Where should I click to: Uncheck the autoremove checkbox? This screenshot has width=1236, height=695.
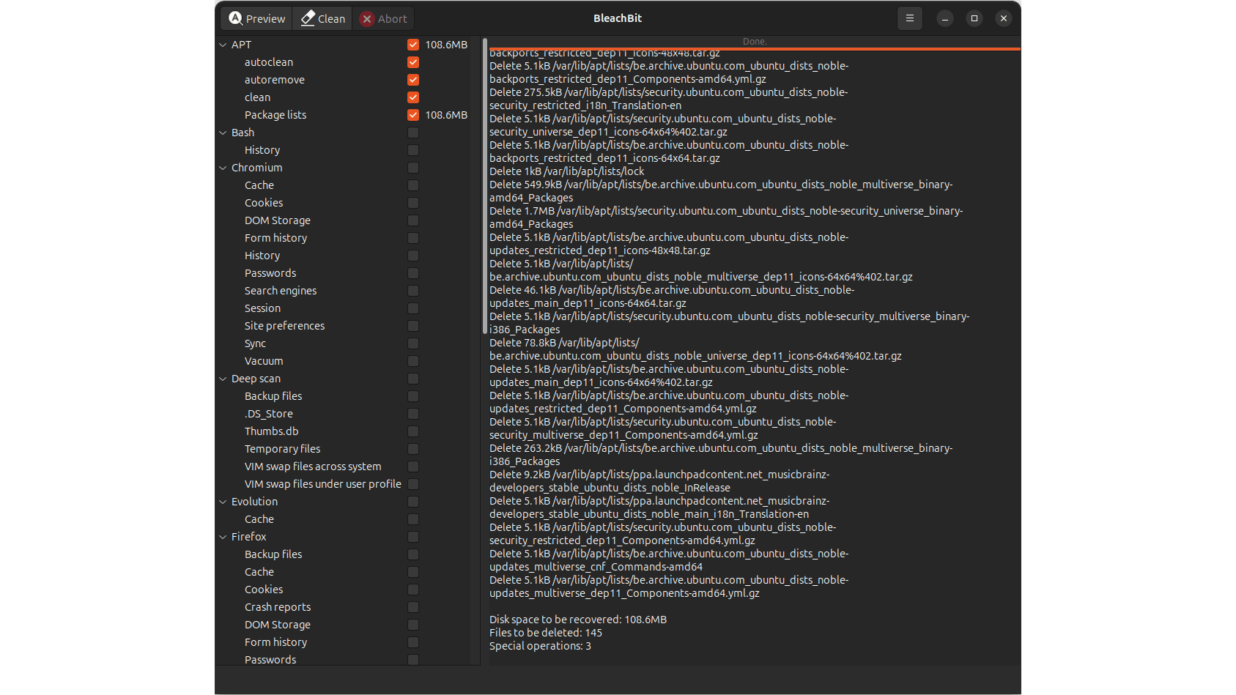click(413, 80)
